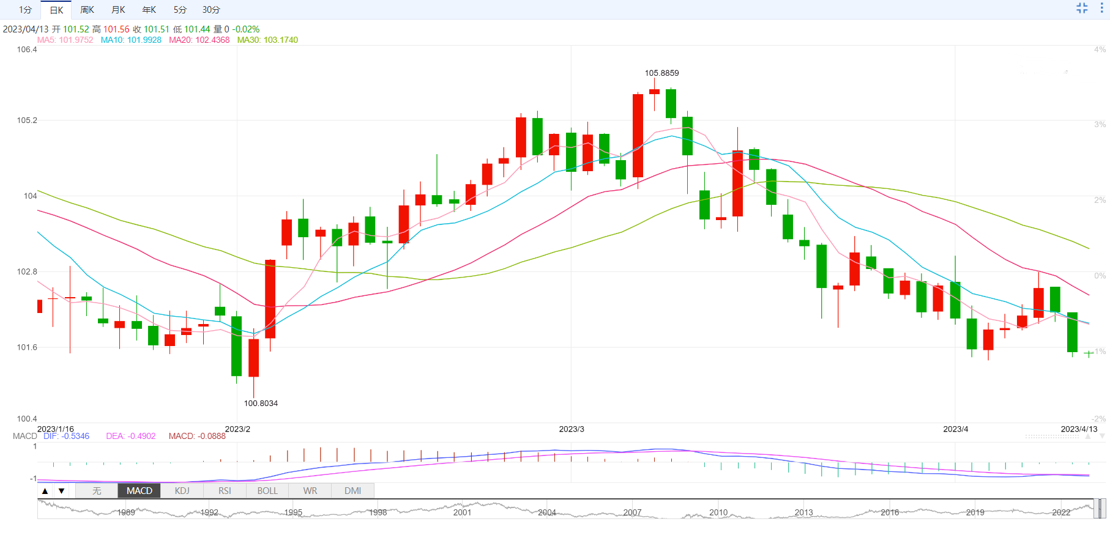
Task: Select the DMI indicator
Action: [x=352, y=491]
